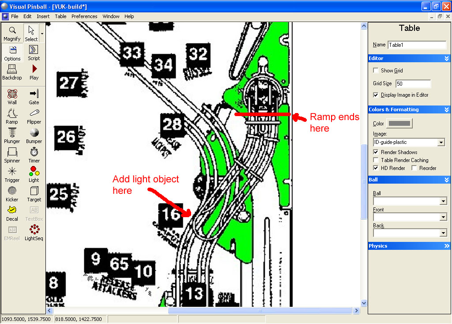Image resolution: width=452 pixels, height=324 pixels.
Task: Select the Kicker tool
Action: 12,194
